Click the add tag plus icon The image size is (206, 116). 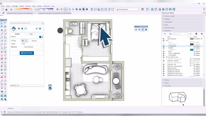pyautogui.click(x=165, y=34)
